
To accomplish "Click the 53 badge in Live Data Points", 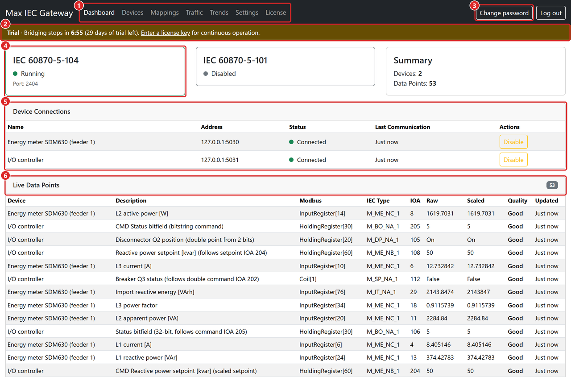I will (x=552, y=185).
